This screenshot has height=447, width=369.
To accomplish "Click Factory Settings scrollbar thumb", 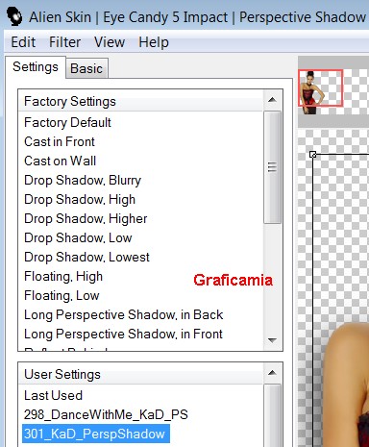I will [x=272, y=167].
